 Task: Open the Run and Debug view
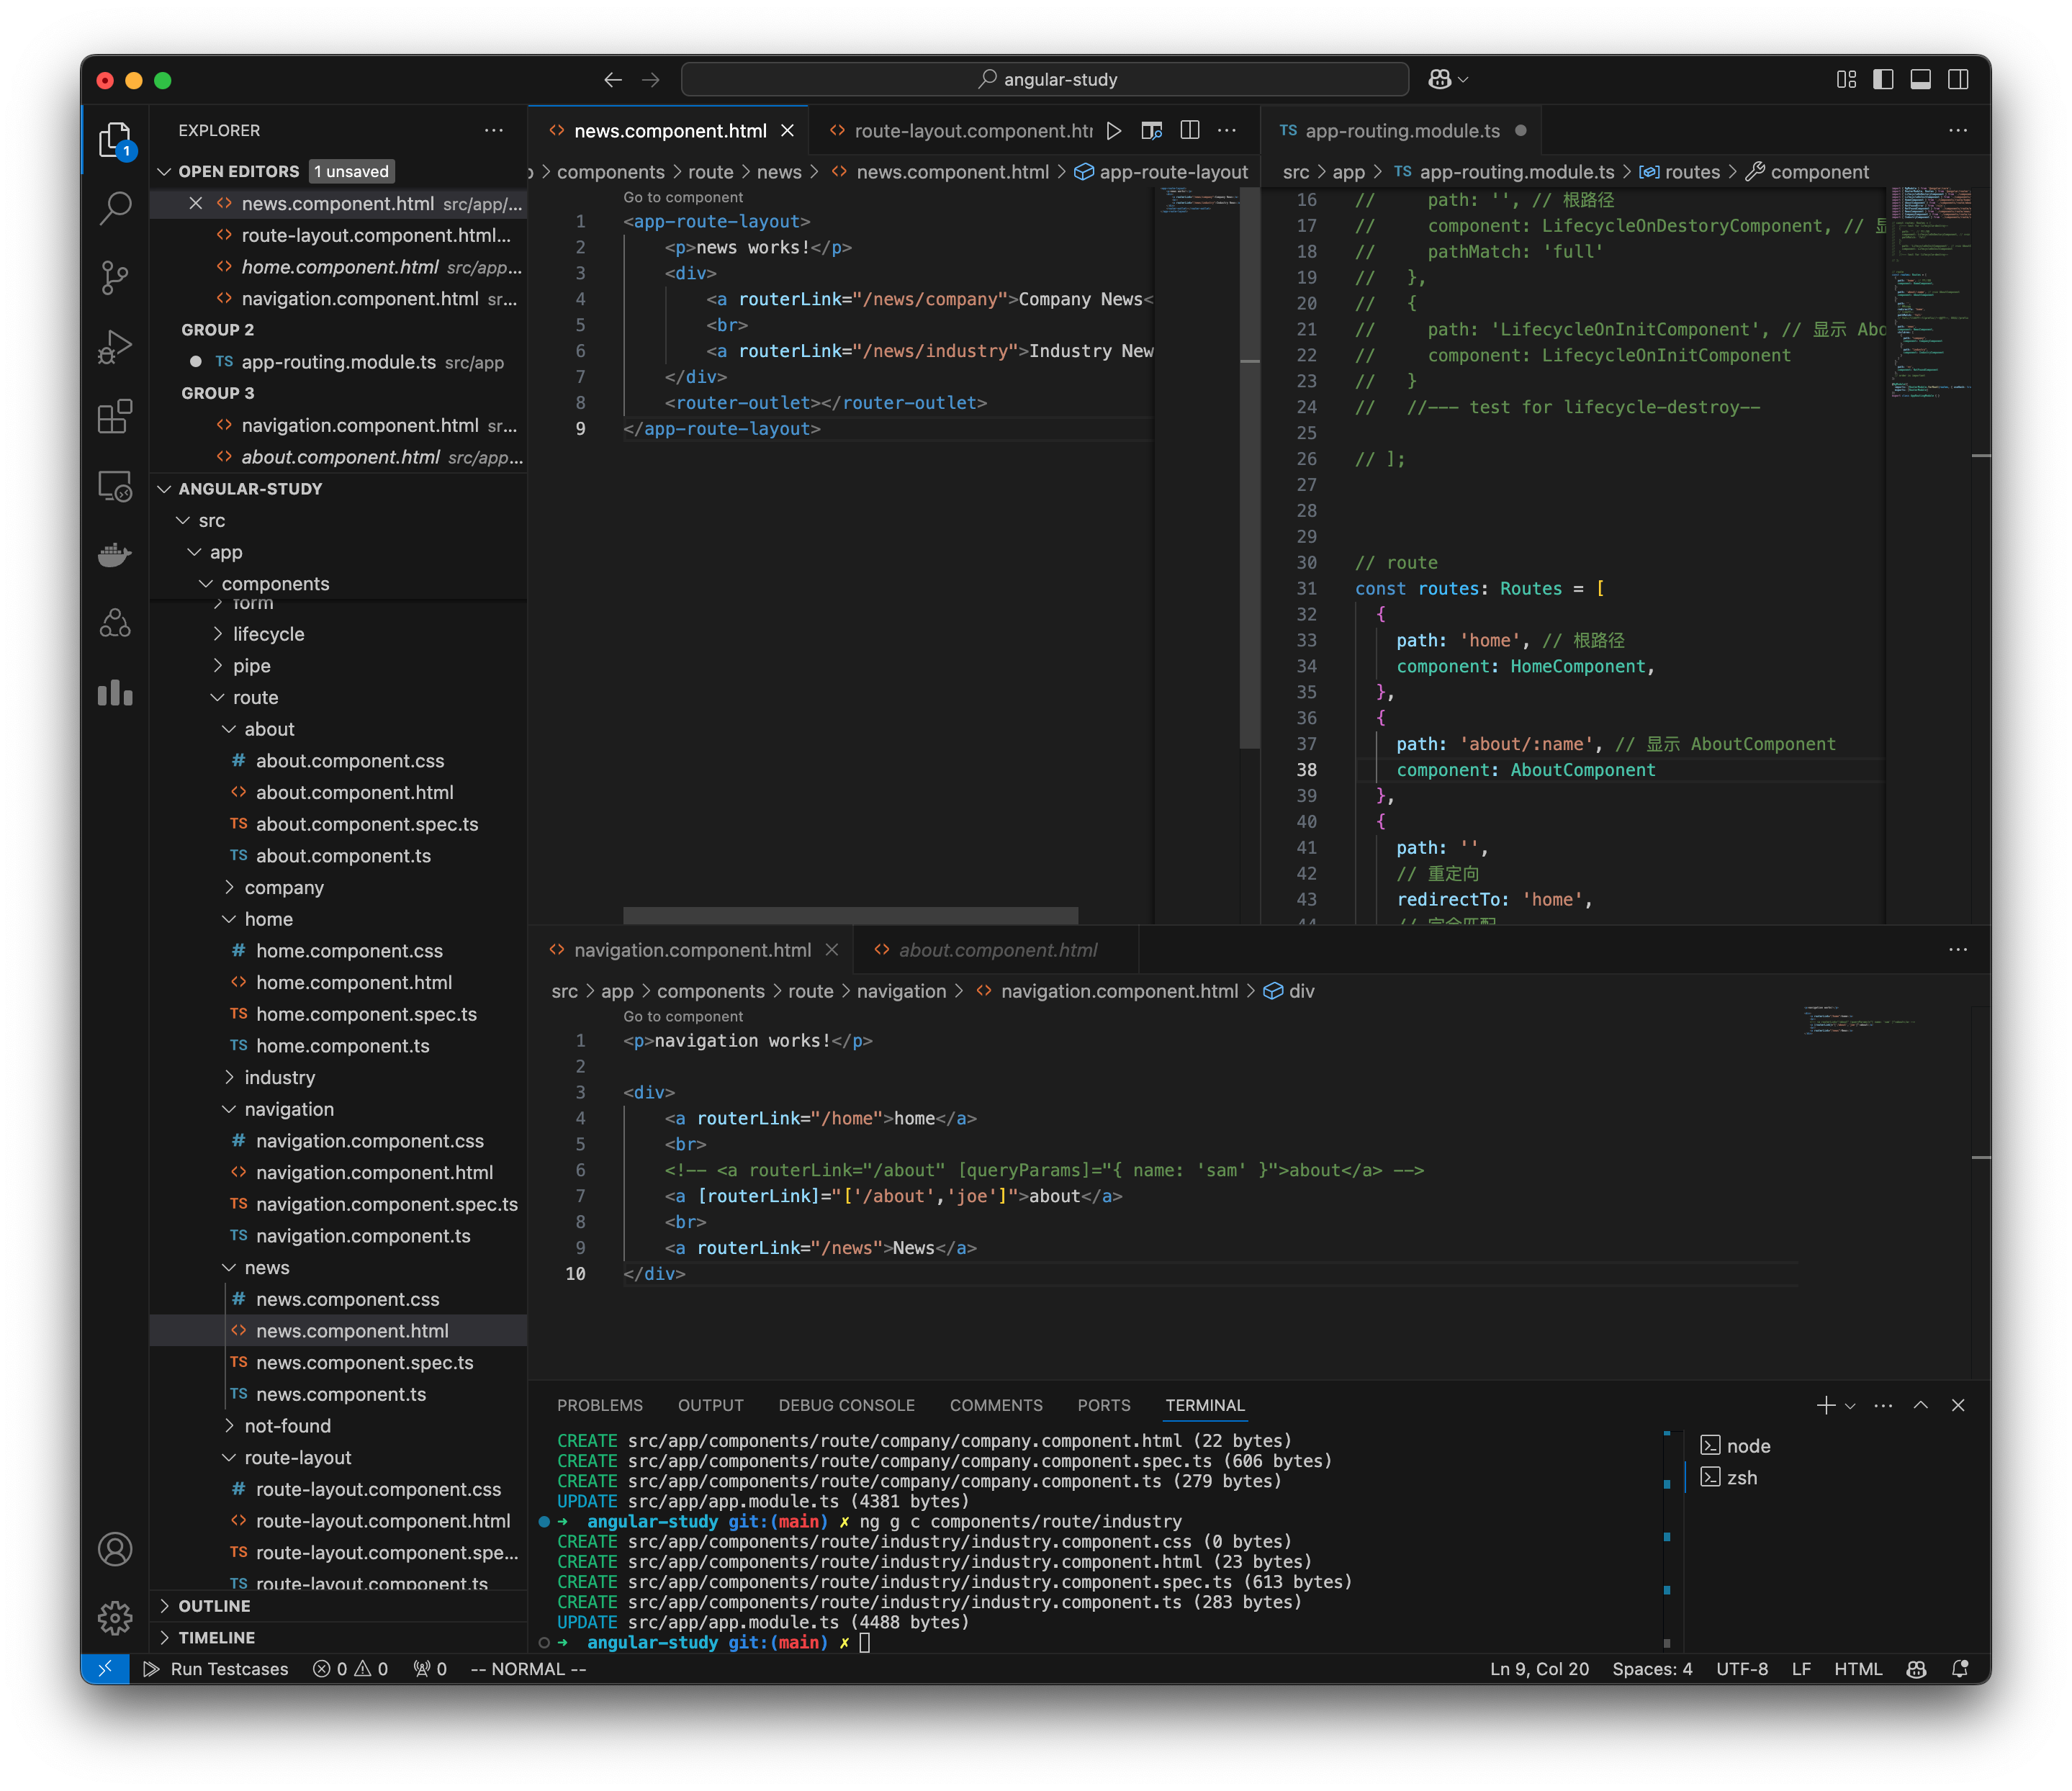[x=115, y=347]
